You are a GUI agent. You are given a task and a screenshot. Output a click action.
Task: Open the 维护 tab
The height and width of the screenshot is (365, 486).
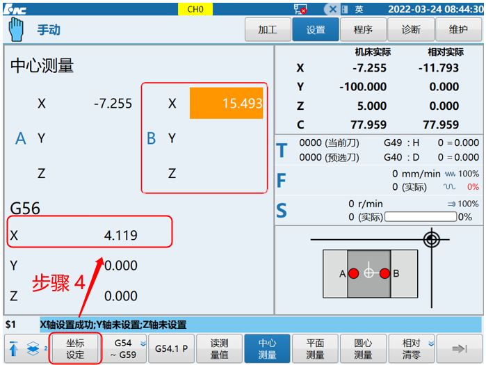tap(458, 30)
